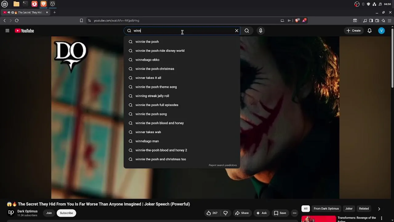The height and width of the screenshot is (222, 394).
Task: Choose 'winnebago man' suggestion
Action: 182,141
